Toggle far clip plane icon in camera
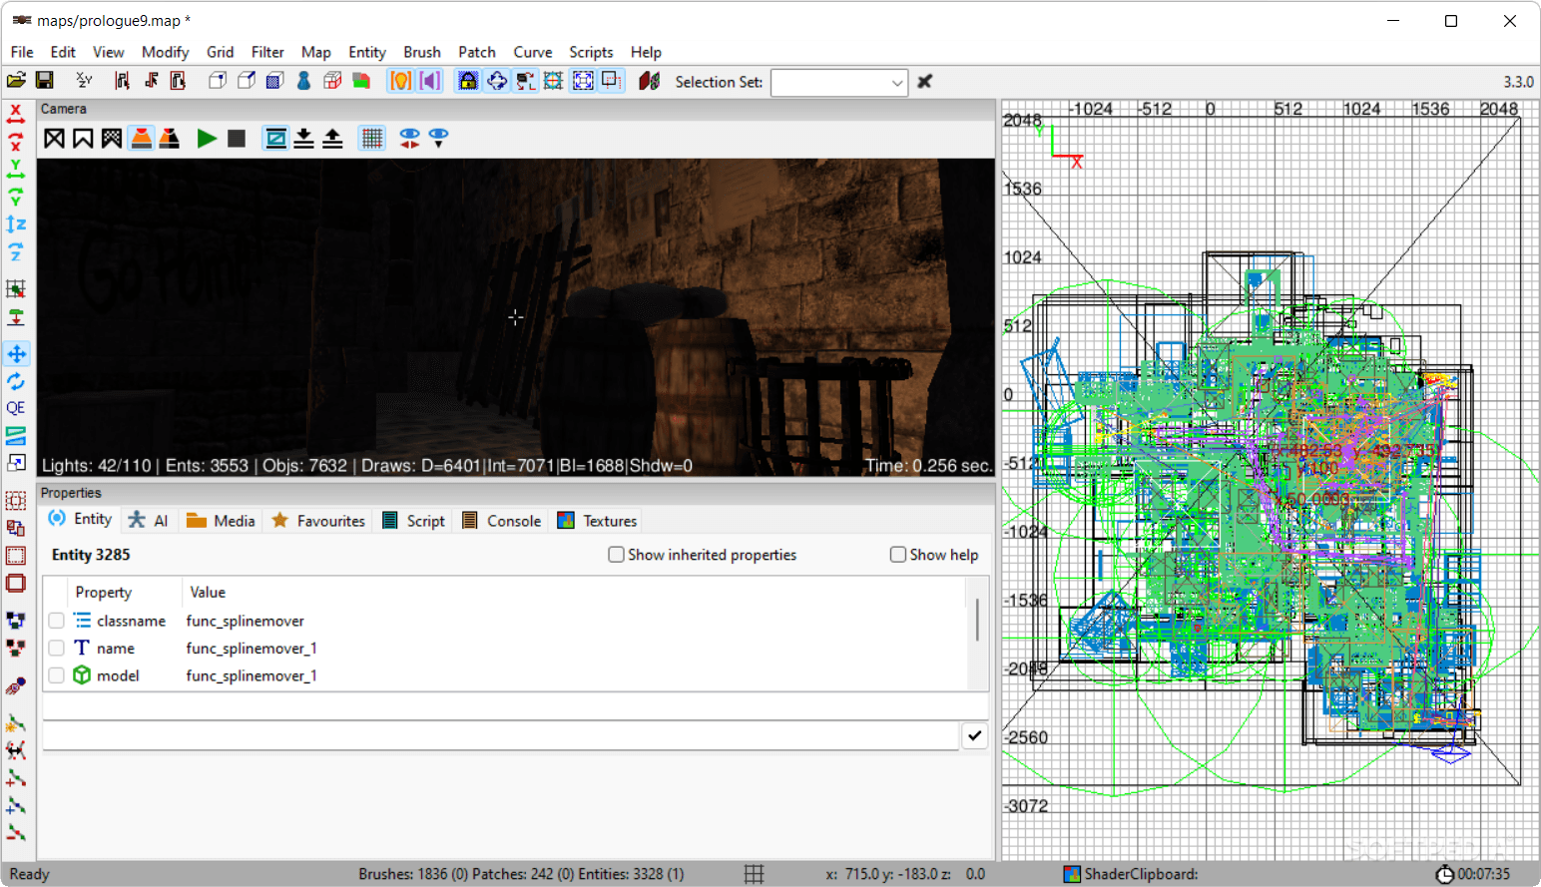Viewport: 1541px width, 887px height. [275, 139]
